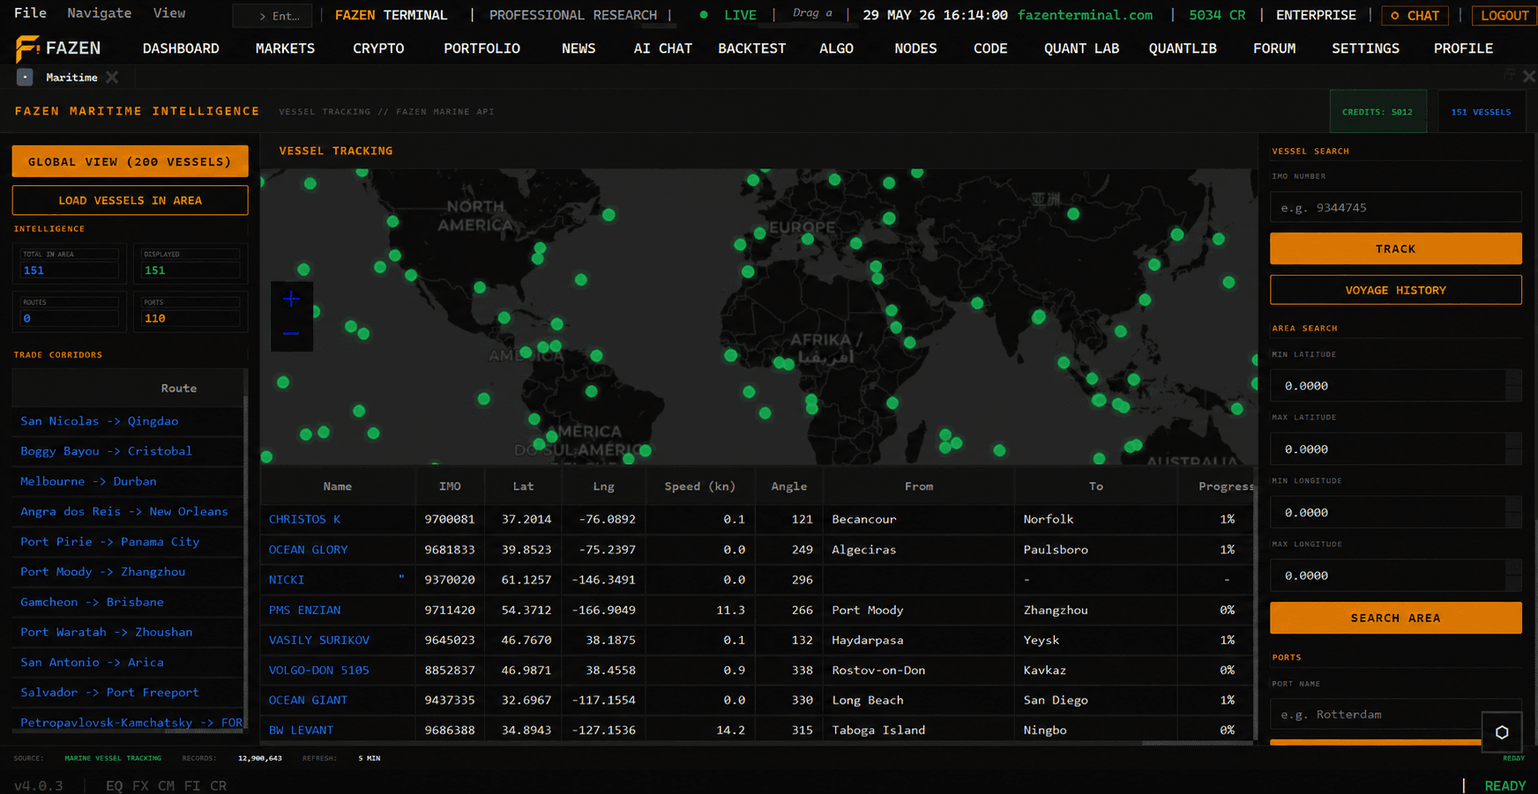This screenshot has height=794, width=1538.
Task: Click IMO cell 9437335 for Ocean Giant
Action: click(x=450, y=700)
